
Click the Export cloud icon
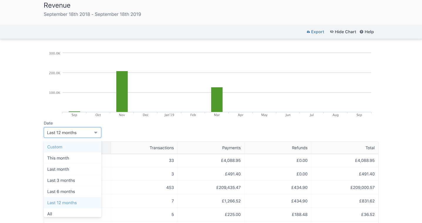tap(308, 32)
